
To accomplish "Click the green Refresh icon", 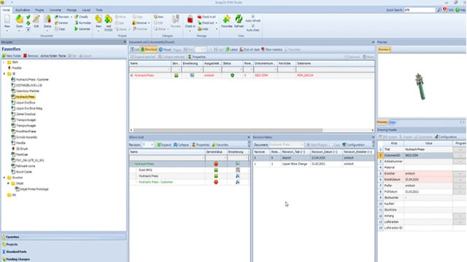I will pos(239,20).
